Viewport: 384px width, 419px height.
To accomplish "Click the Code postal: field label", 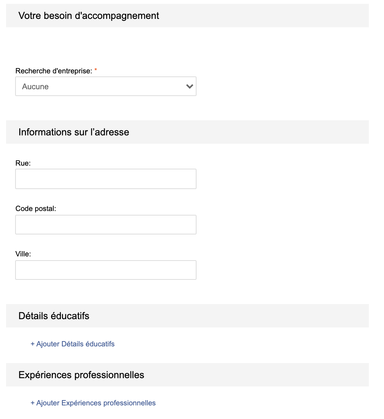I will (x=36, y=208).
